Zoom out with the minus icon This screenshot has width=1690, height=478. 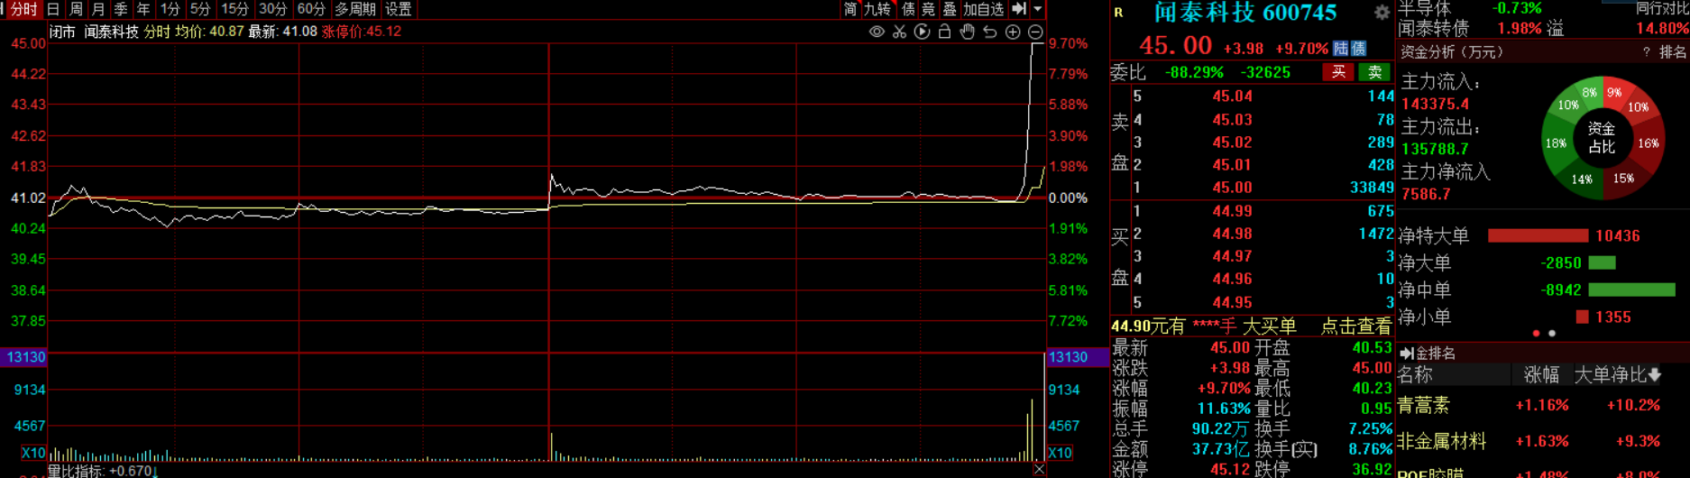pyautogui.click(x=1035, y=32)
